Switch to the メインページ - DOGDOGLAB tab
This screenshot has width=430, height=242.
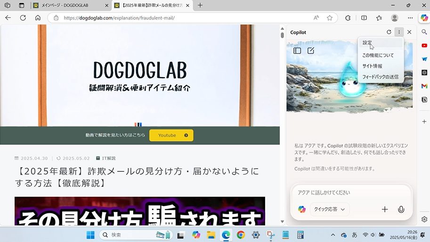(71, 5)
